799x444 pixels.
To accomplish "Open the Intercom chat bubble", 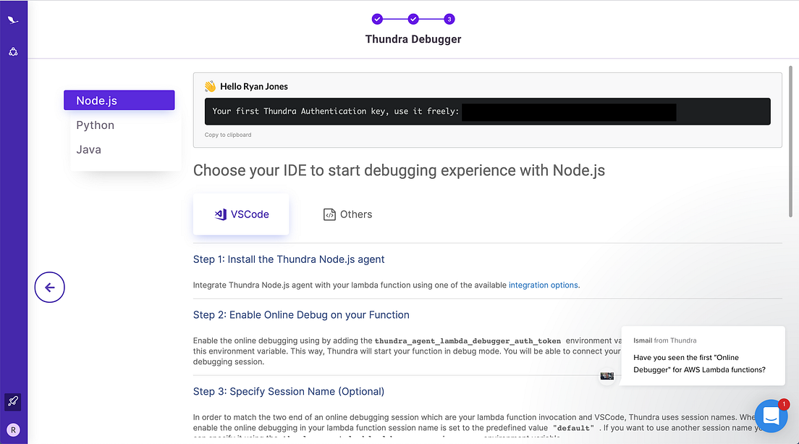I will (771, 416).
